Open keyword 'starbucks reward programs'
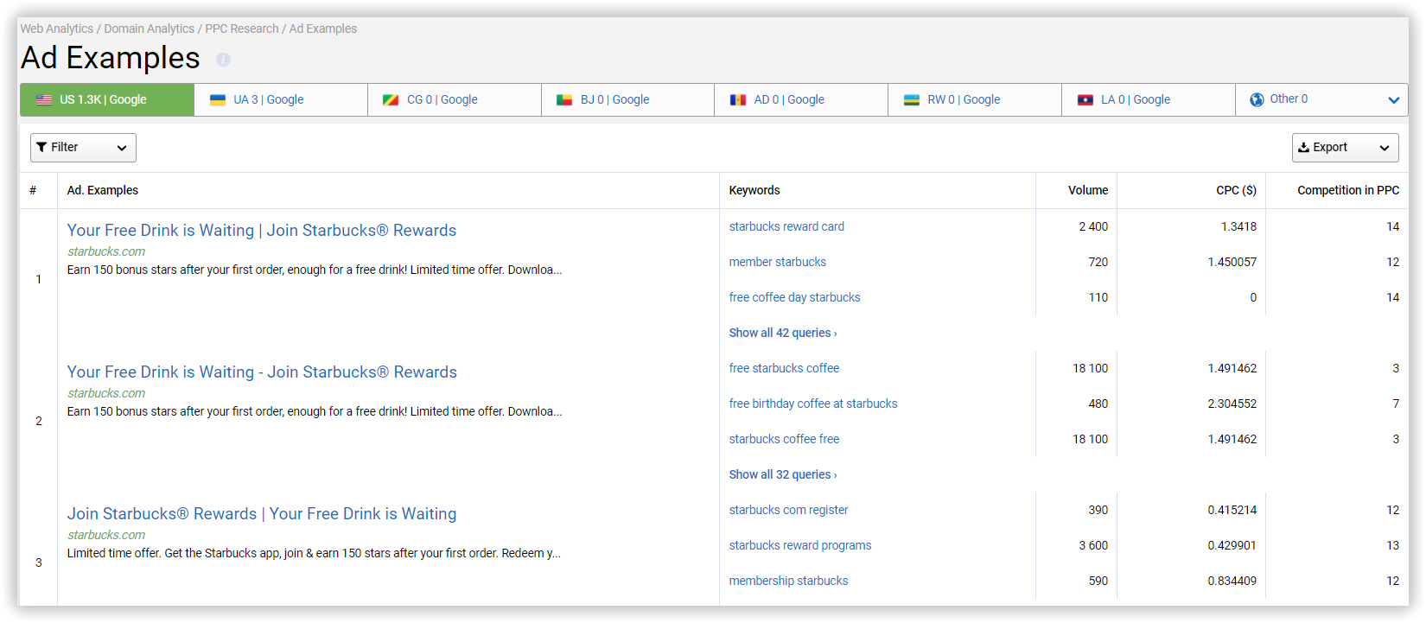1426x623 pixels. (x=800, y=545)
